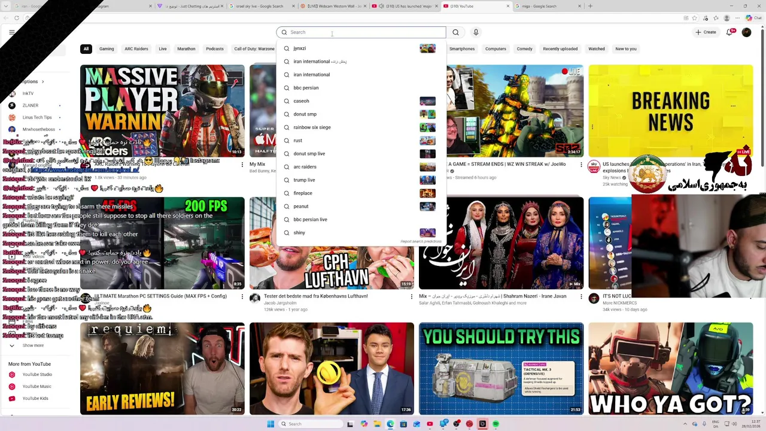Open the Windows Start menu

[x=270, y=424]
